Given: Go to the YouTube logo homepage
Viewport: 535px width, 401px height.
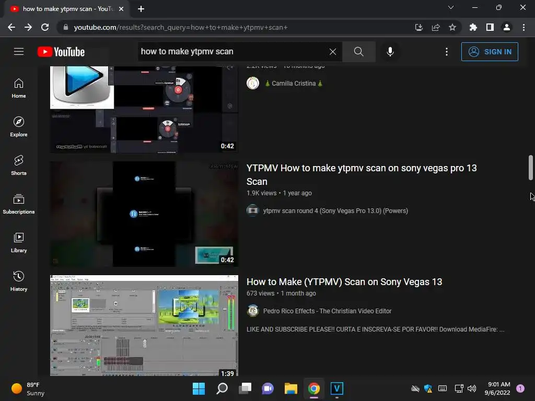Looking at the screenshot, I should pos(61,52).
